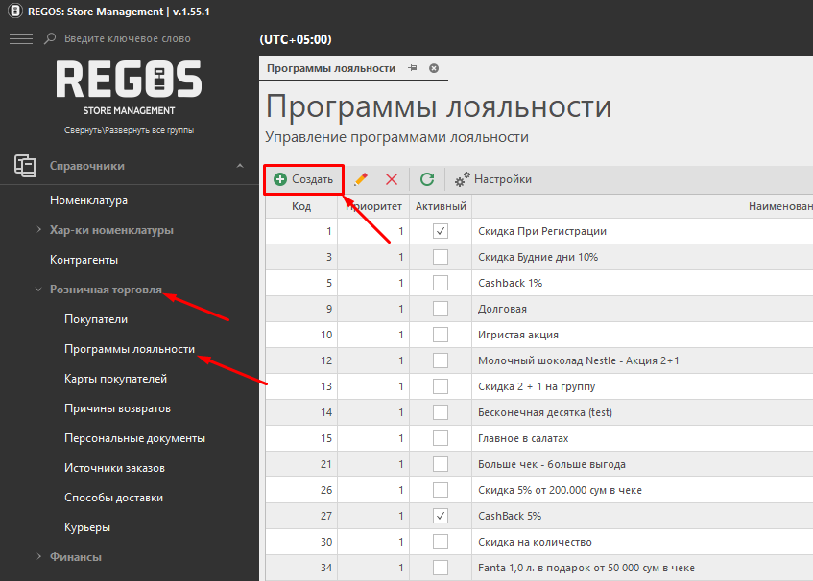Open Настройки gear settings
Viewport: 813px width, 581px height.
coord(492,179)
